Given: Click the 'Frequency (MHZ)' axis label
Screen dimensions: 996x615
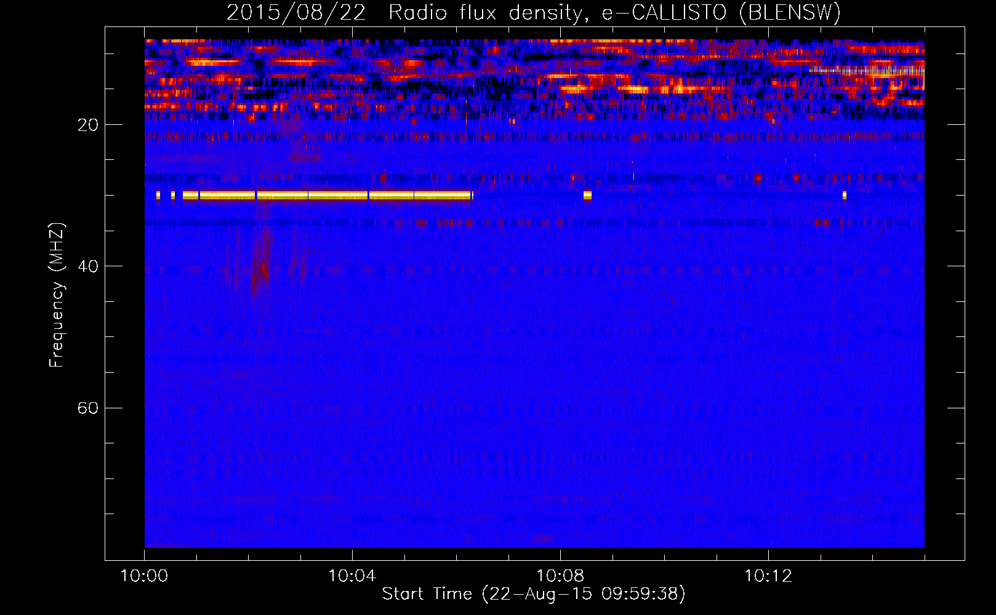Looking at the screenshot, I should [56, 295].
